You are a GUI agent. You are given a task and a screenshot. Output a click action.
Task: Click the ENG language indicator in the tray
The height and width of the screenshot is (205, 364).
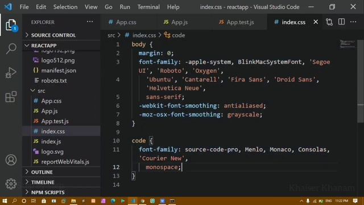point(329,201)
